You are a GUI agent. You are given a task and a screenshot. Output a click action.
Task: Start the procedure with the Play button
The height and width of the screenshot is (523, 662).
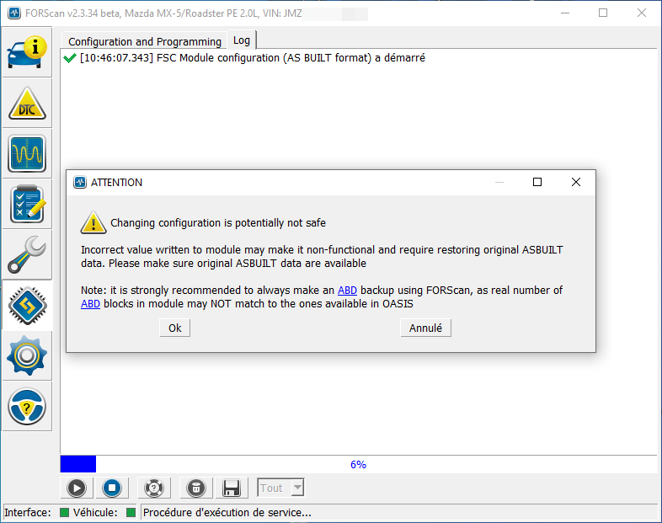tap(77, 488)
